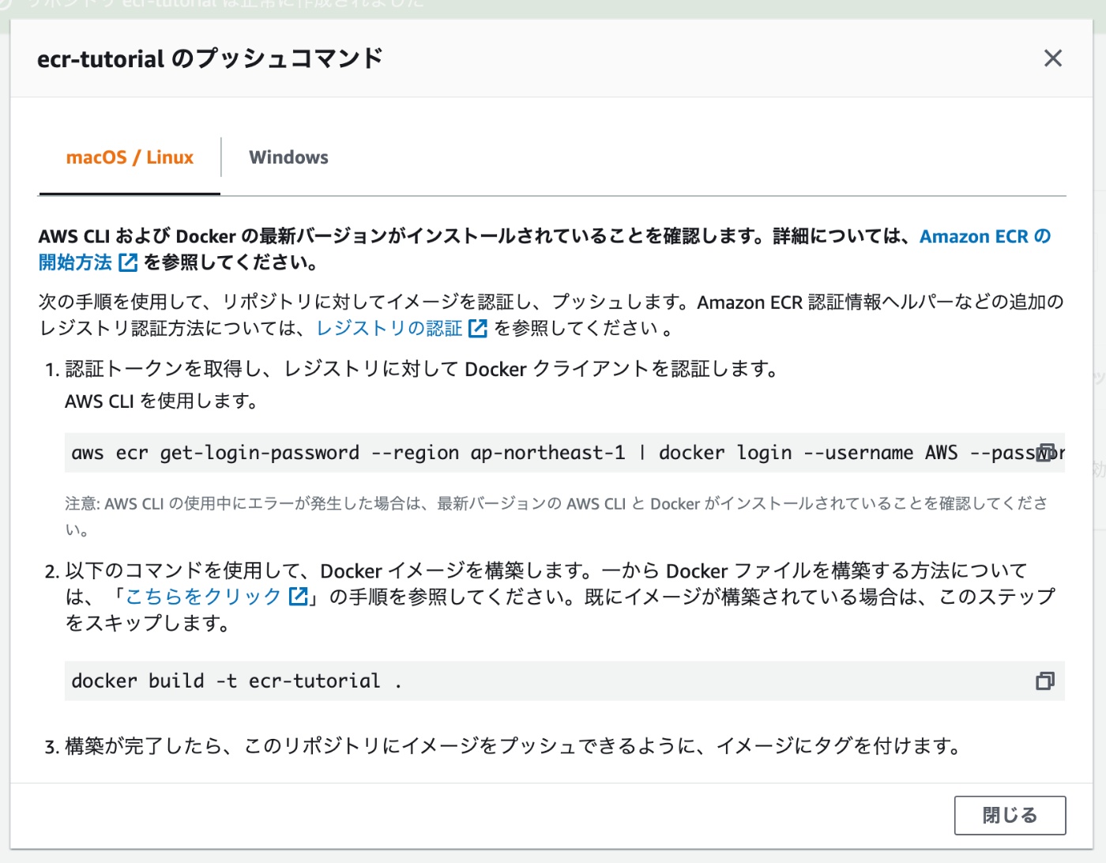The height and width of the screenshot is (863, 1106).
Task: Click the copy icon in step 2 code block
Action: pyautogui.click(x=1044, y=680)
